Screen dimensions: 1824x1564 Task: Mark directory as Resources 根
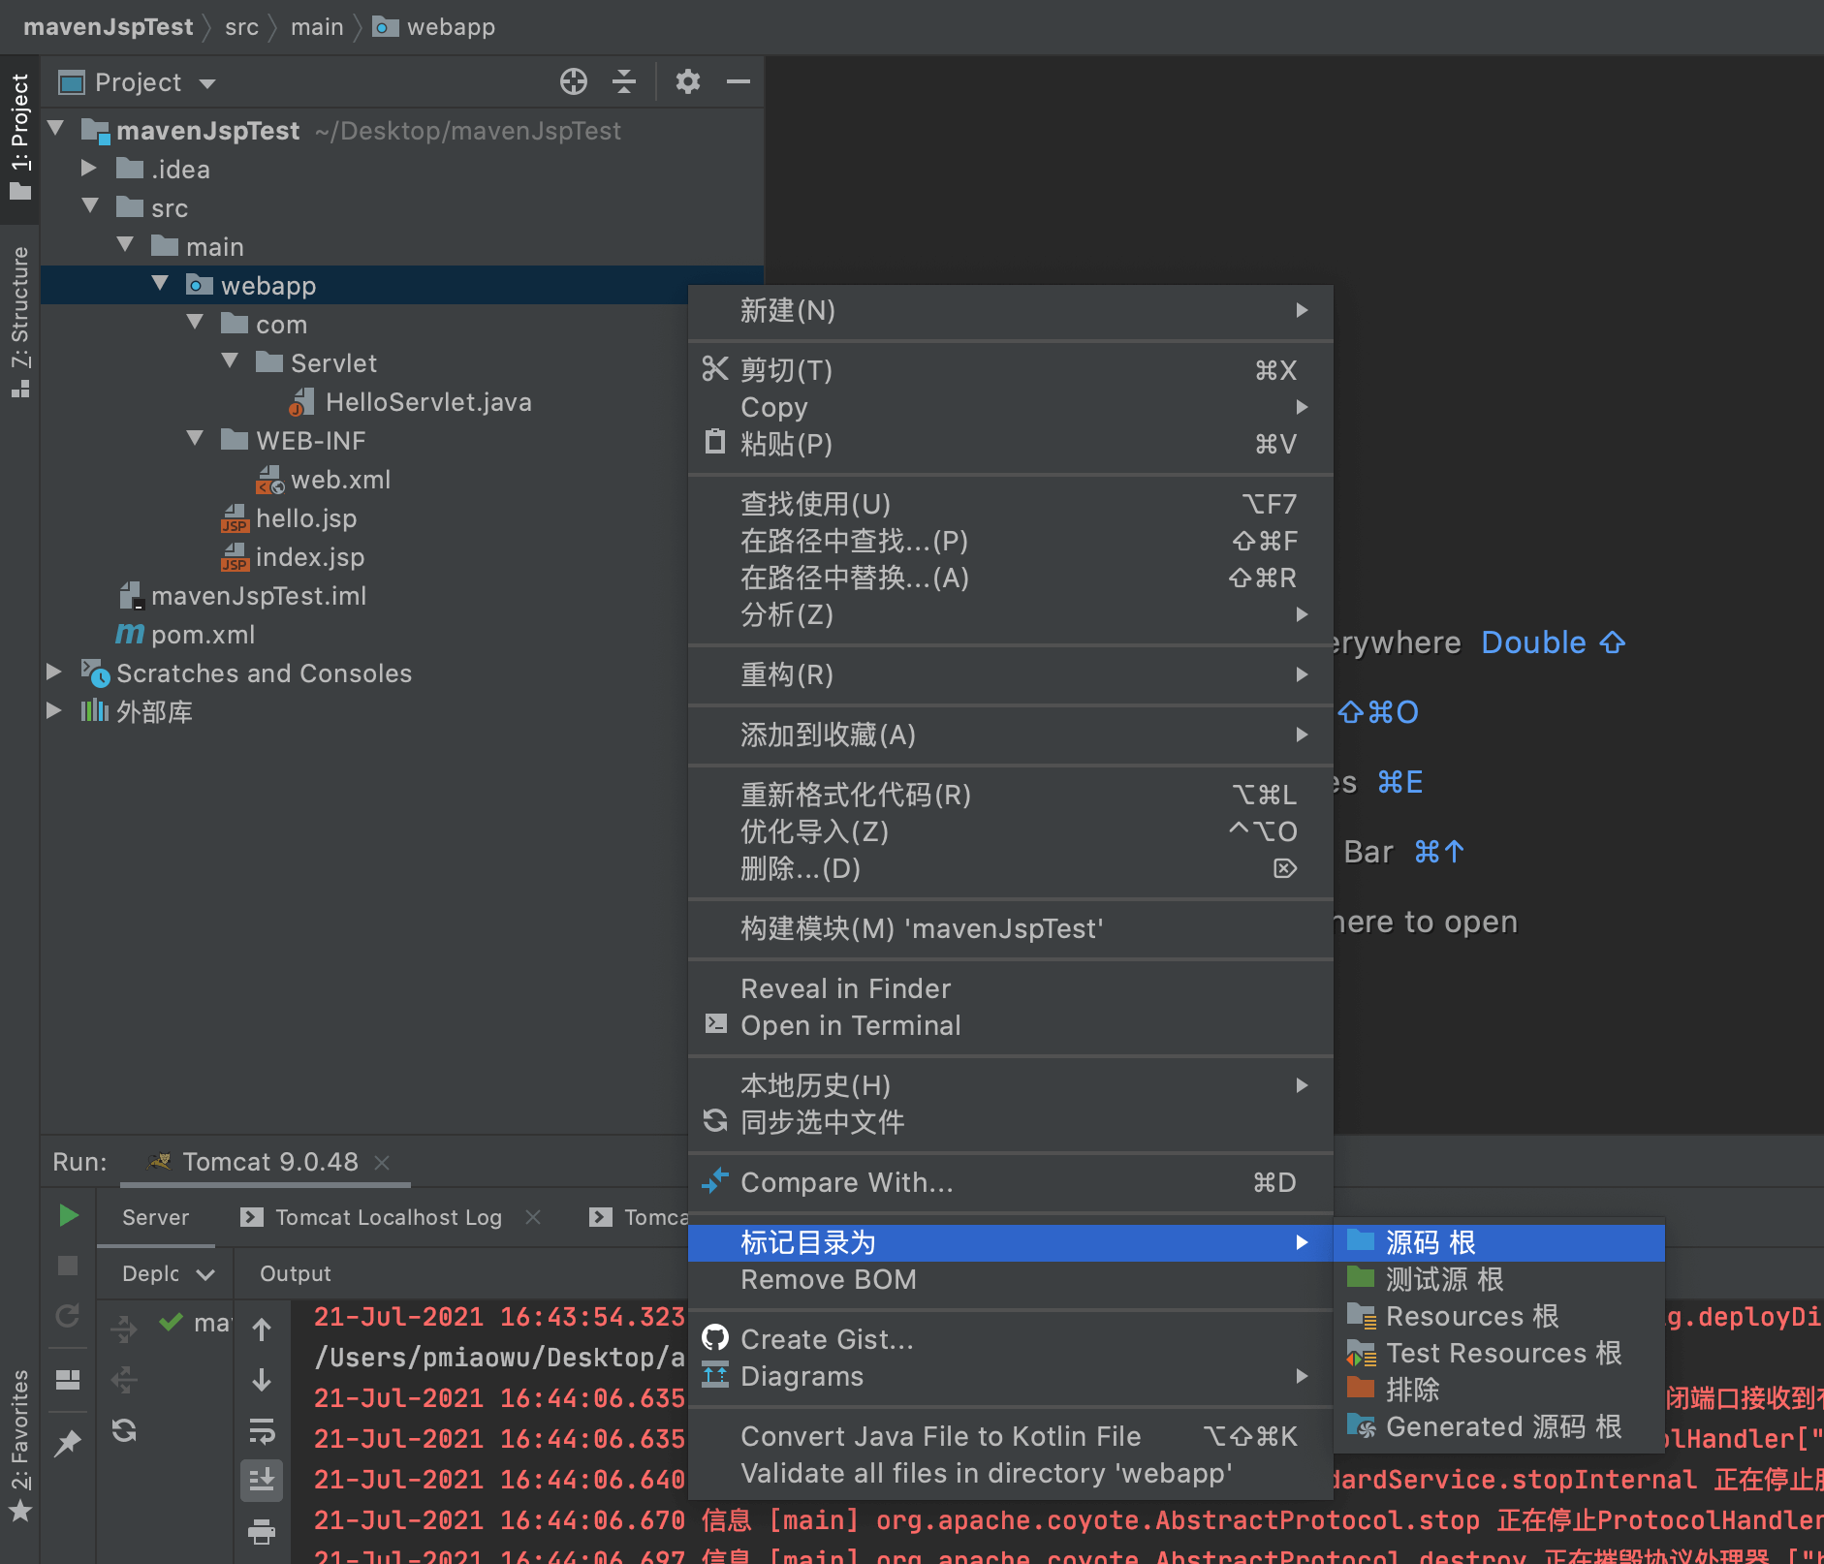coord(1499,1316)
